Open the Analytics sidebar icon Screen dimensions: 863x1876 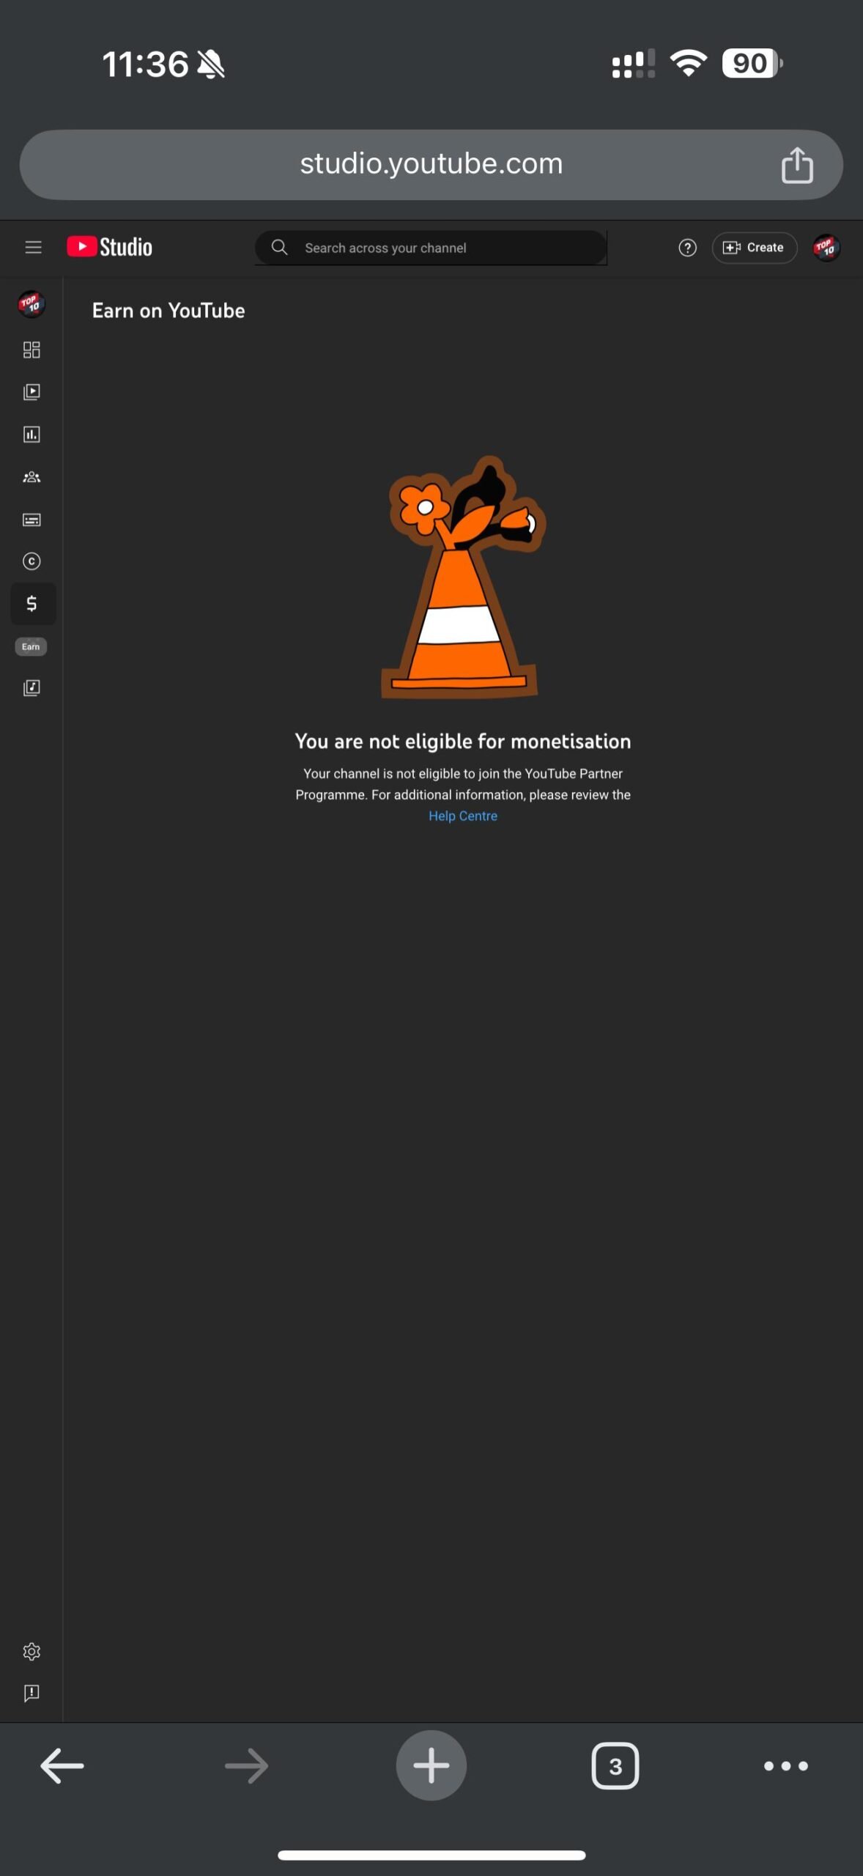click(x=32, y=435)
